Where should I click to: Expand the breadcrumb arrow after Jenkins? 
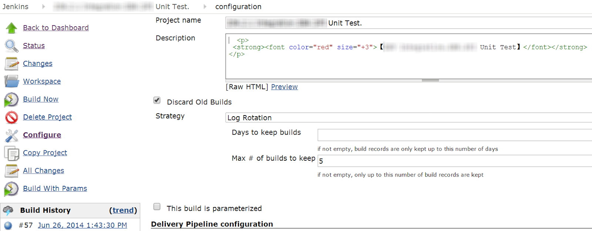tap(44, 7)
